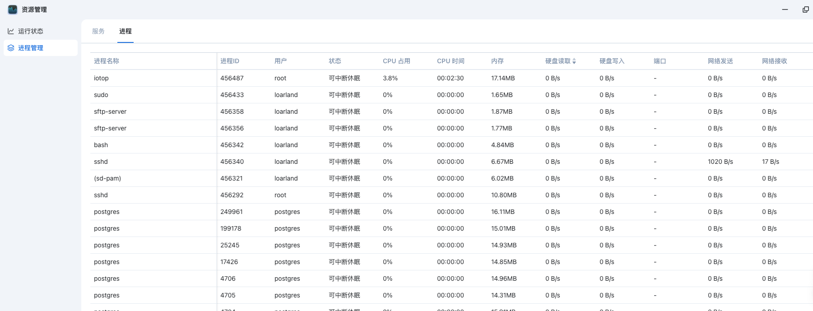Click the 6.02MB memory value
The image size is (813, 311).
(x=502, y=178)
